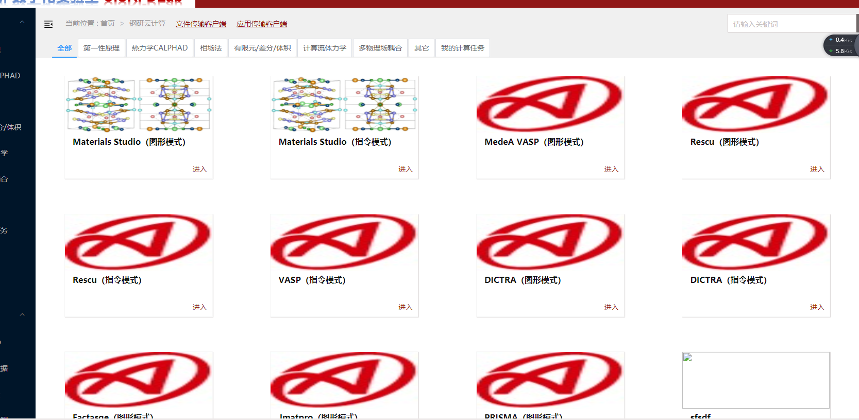Collapse the upper sidebar section chevron
Screen dimensions: 859x420
[22, 22]
